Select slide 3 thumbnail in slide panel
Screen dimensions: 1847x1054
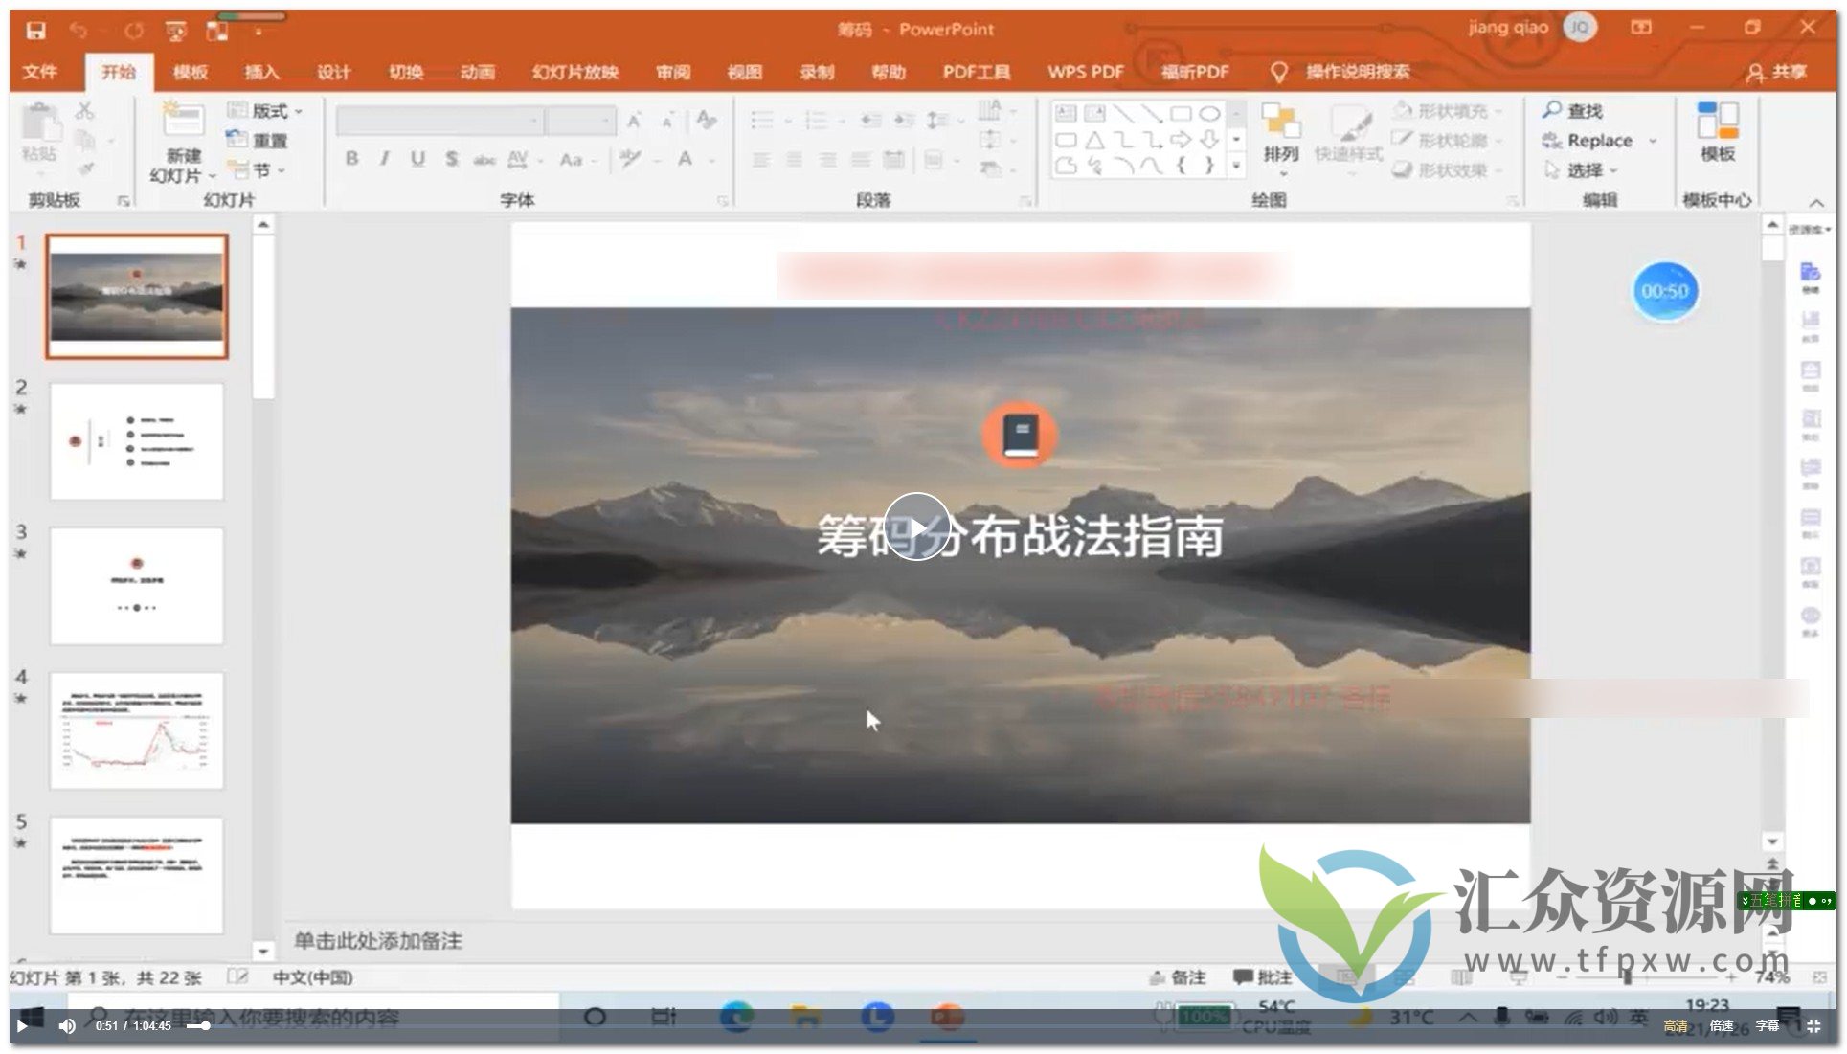tap(135, 586)
